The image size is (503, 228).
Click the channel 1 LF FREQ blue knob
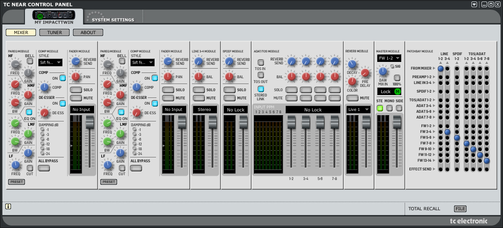pos(15,165)
